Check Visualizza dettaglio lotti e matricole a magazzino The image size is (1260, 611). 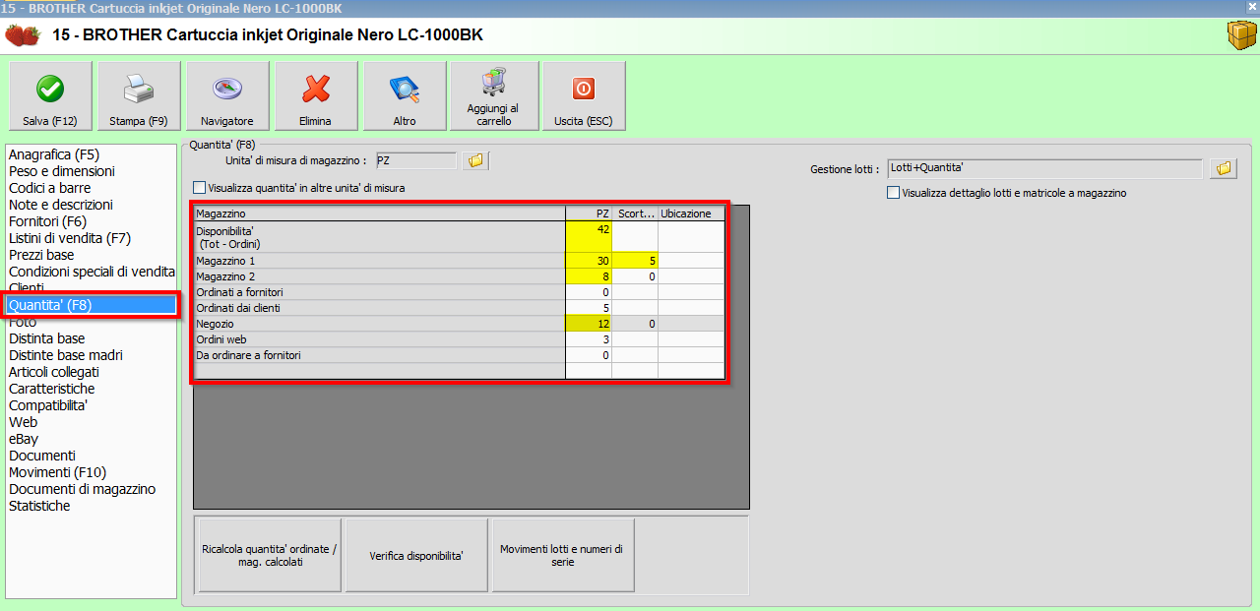tap(893, 194)
